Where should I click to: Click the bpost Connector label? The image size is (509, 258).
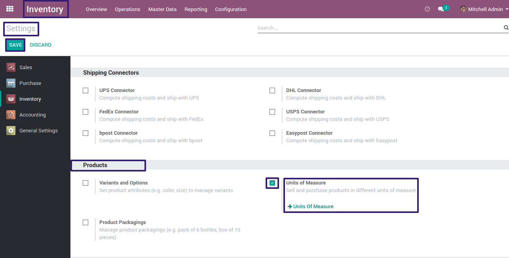(x=118, y=133)
